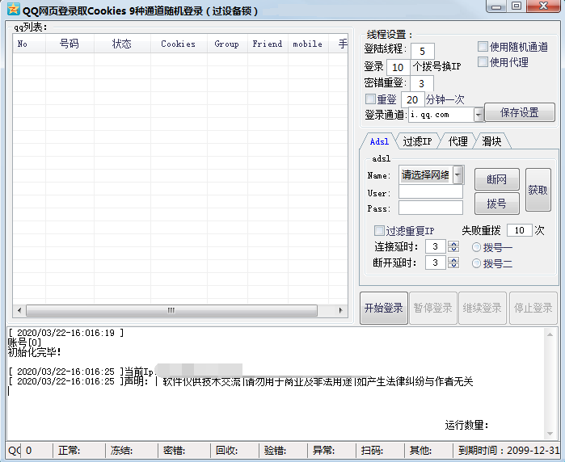Click the 断网 button
Viewport: 565px width, 462px height.
(x=496, y=179)
